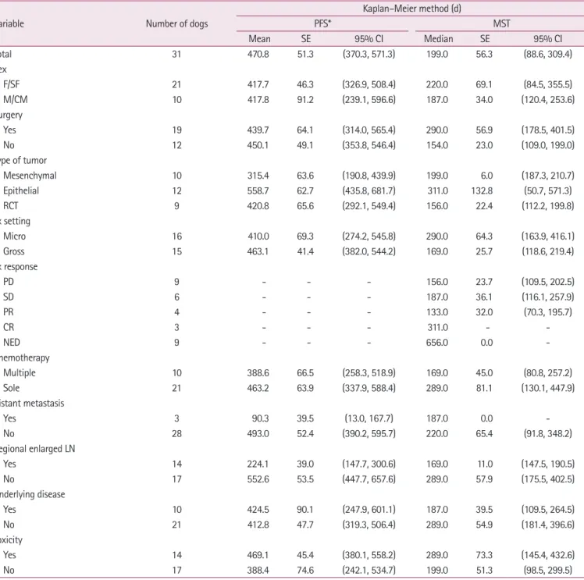
Task: Select the 'F/SF' row label
Action: 11,84
